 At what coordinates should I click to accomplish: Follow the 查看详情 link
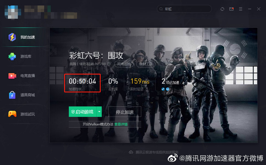(121, 124)
